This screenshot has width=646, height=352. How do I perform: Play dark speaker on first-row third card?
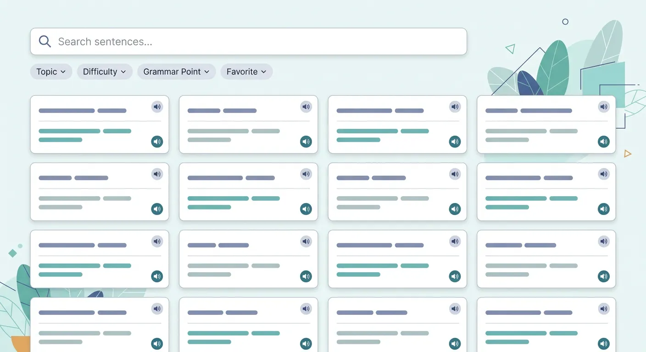pyautogui.click(x=455, y=142)
